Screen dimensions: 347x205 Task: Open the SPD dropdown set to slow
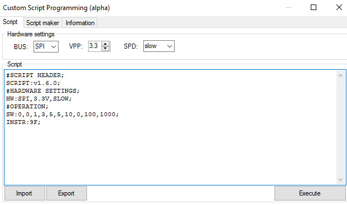(x=158, y=46)
